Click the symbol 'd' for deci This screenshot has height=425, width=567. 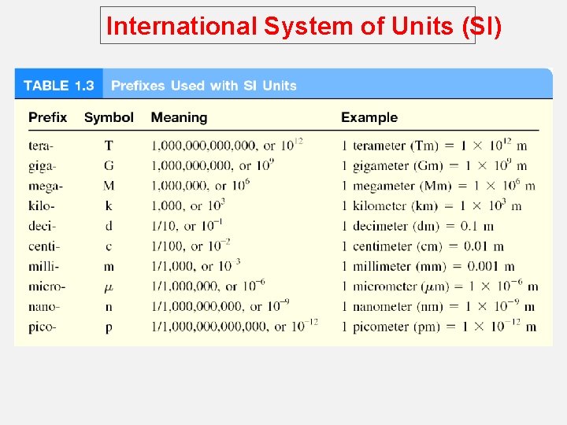[x=109, y=226]
